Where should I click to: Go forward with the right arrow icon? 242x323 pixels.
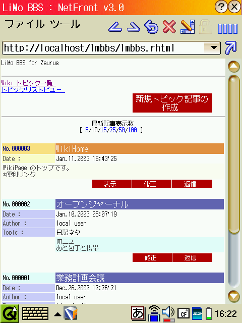click(133, 27)
